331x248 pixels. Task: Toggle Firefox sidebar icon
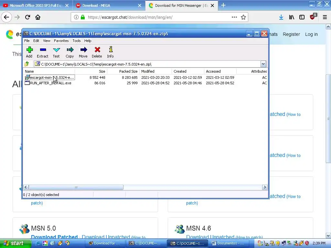pyautogui.click(x=302, y=17)
